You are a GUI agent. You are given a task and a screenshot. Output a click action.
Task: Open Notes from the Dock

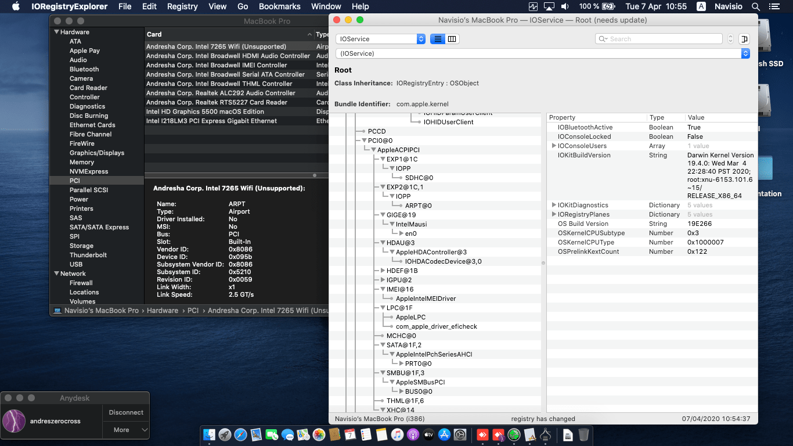(x=381, y=434)
